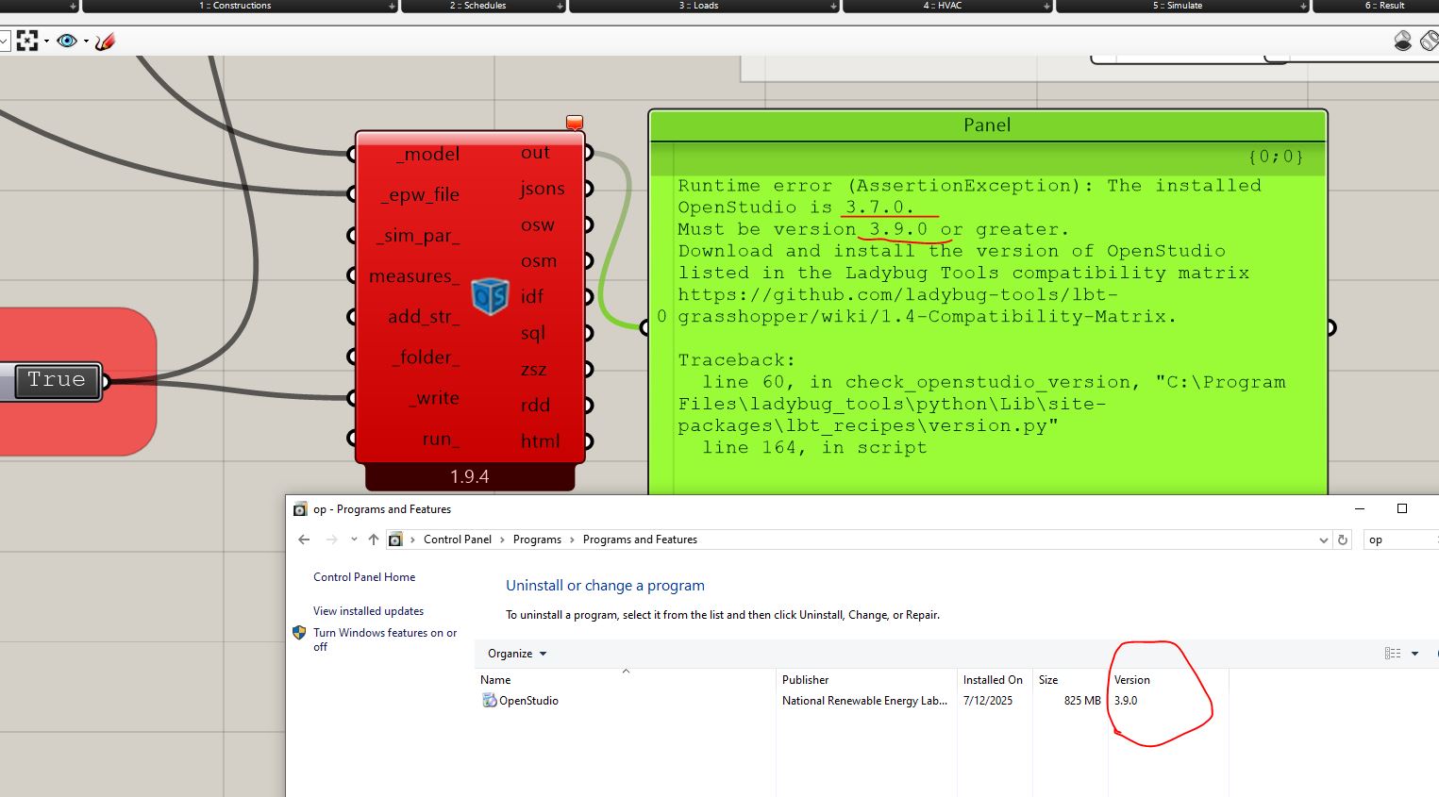Open the view options dropdown arrow
The width and height of the screenshot is (1439, 797).
click(x=1414, y=654)
